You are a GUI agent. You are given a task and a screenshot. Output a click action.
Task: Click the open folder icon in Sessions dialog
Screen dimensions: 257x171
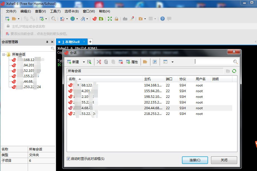(145, 62)
